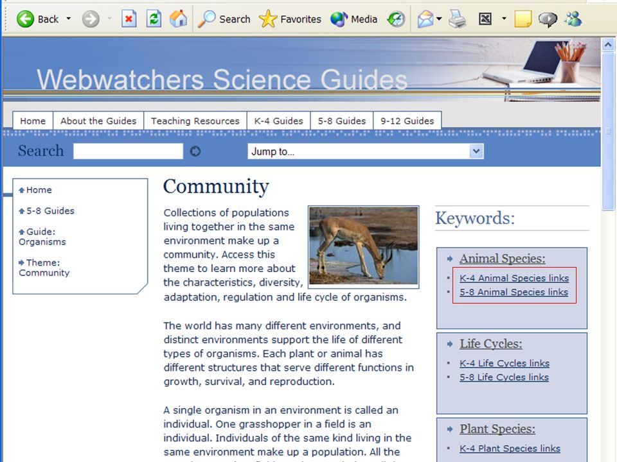Open the Teaching Resources tab
The width and height of the screenshot is (617, 462).
(x=195, y=121)
